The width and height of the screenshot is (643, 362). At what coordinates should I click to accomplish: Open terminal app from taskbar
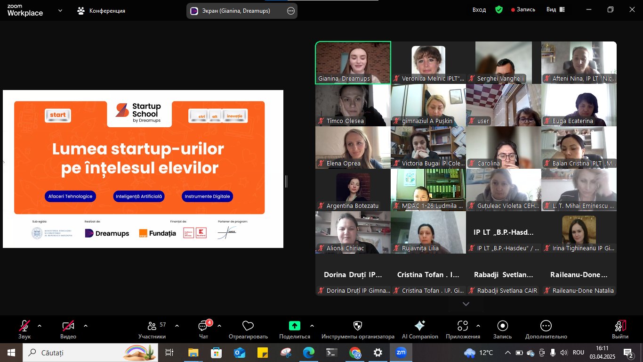(332, 353)
